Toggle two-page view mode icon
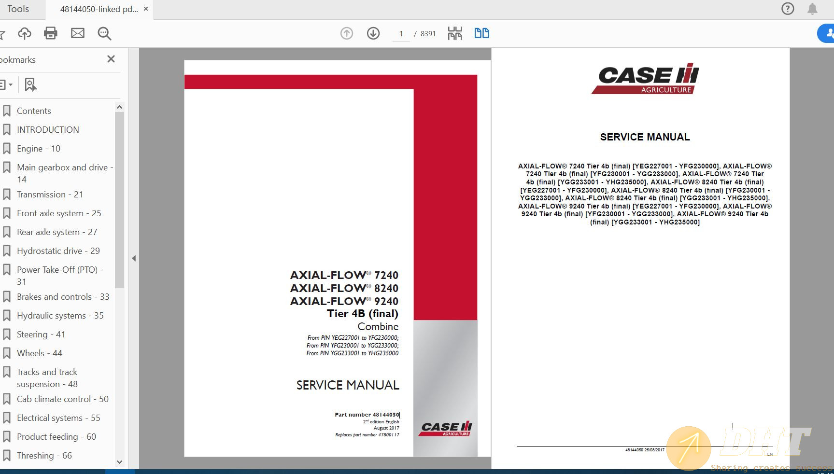The width and height of the screenshot is (834, 474). click(x=482, y=33)
